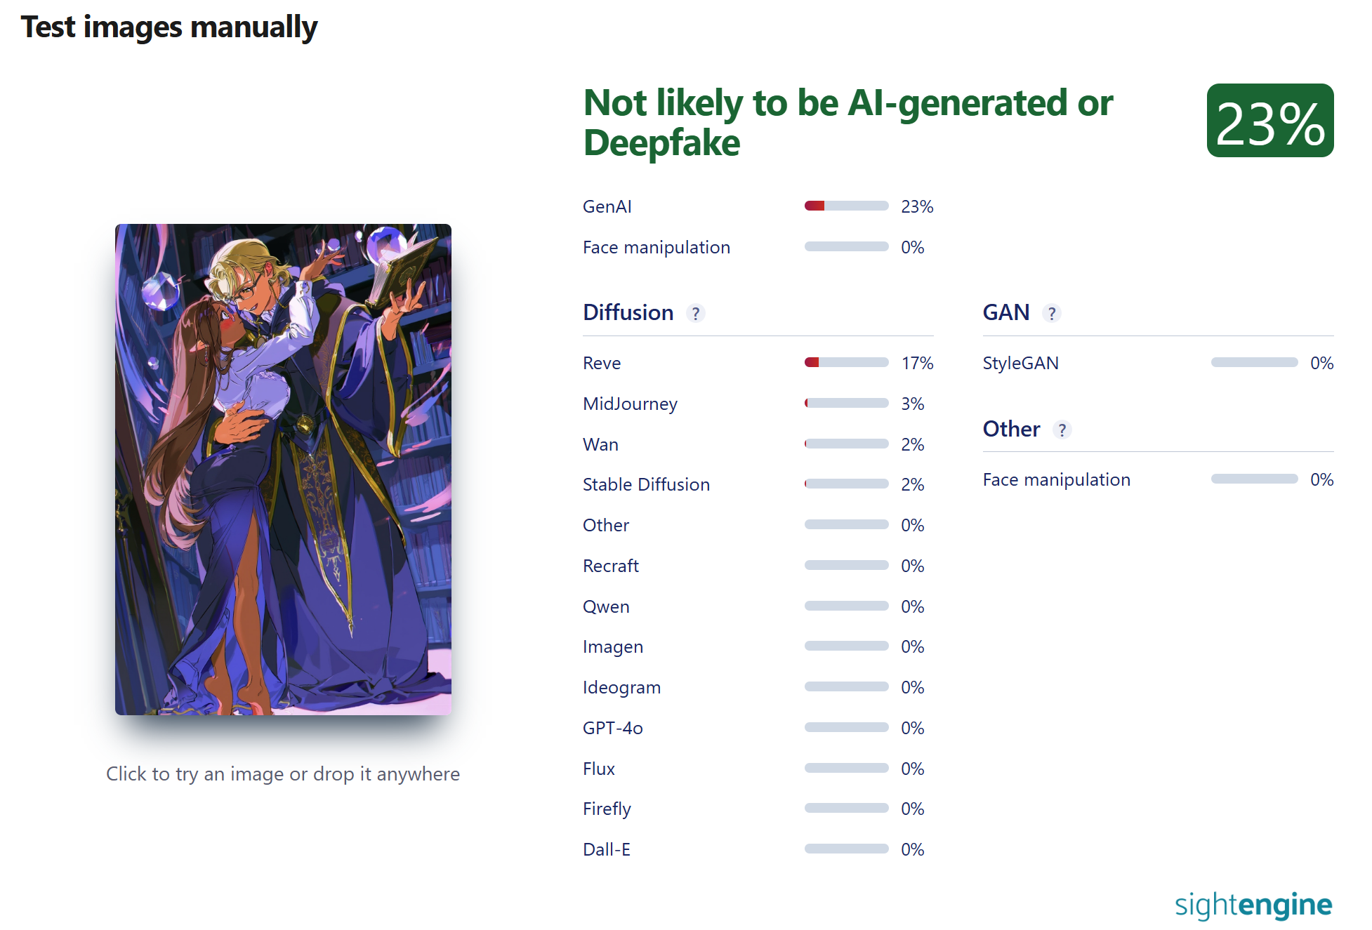Click the 'Click to try an image' text

pos(283,773)
